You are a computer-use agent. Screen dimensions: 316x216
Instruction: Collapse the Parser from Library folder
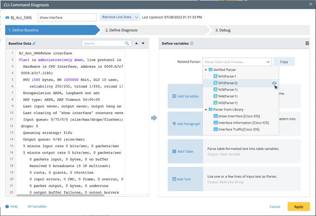(206, 110)
